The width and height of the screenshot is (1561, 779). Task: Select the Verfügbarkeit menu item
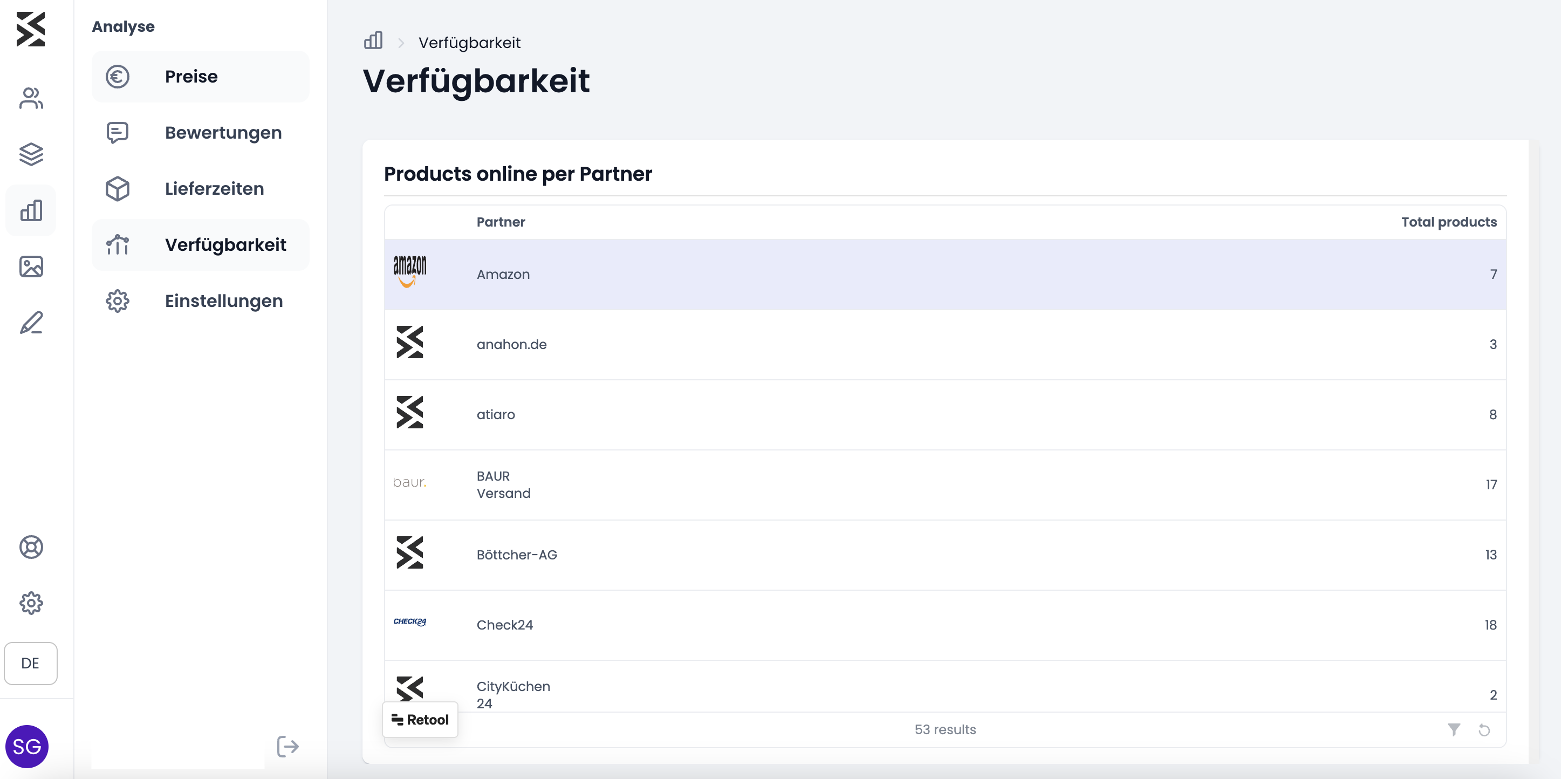[201, 245]
